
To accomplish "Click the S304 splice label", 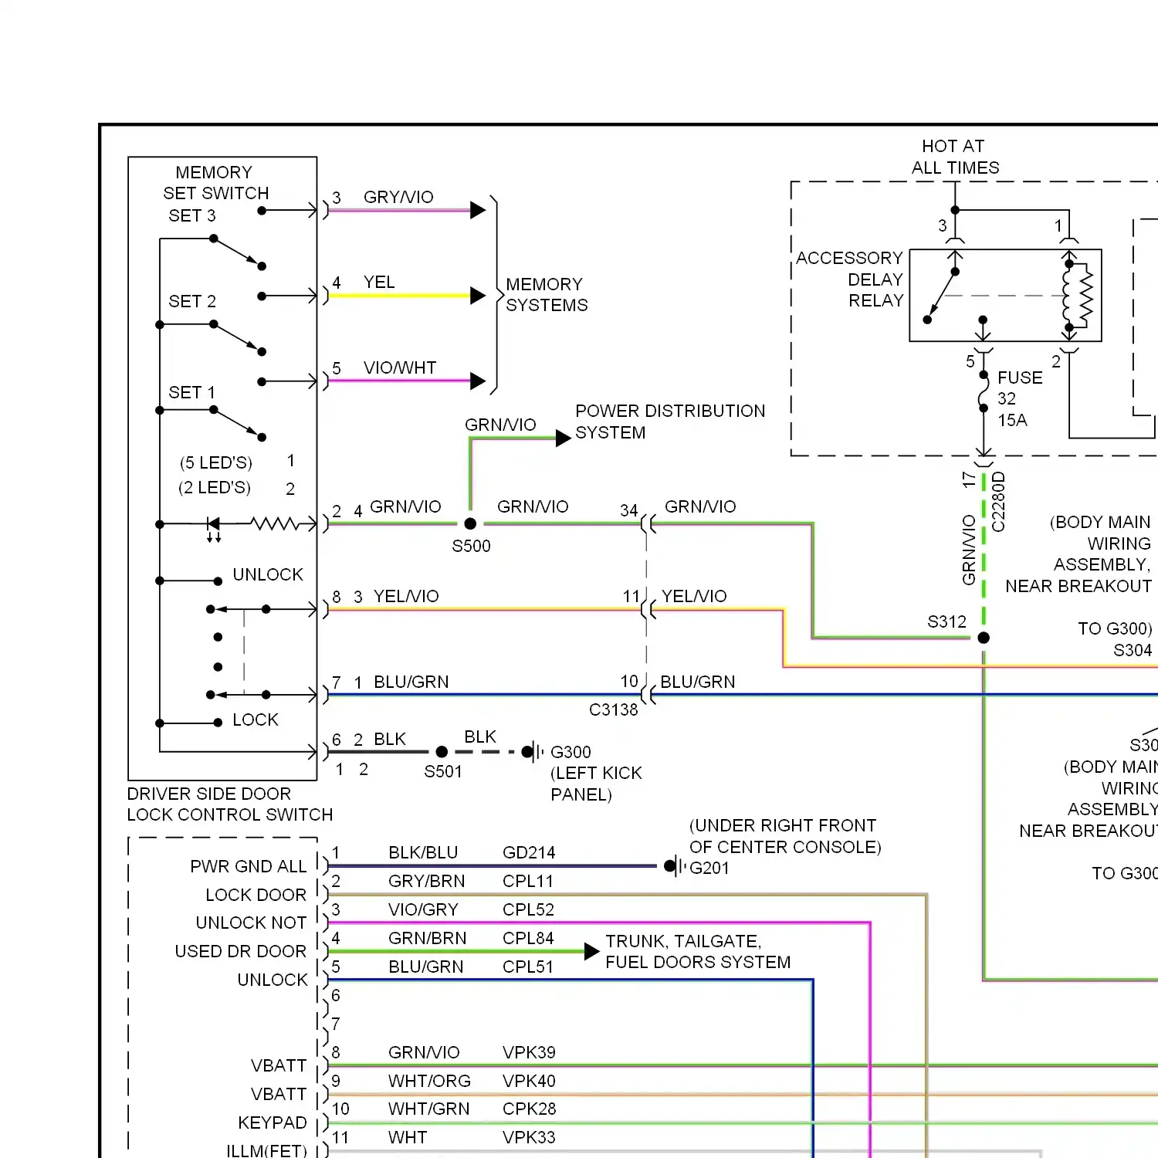I will pos(1133,650).
